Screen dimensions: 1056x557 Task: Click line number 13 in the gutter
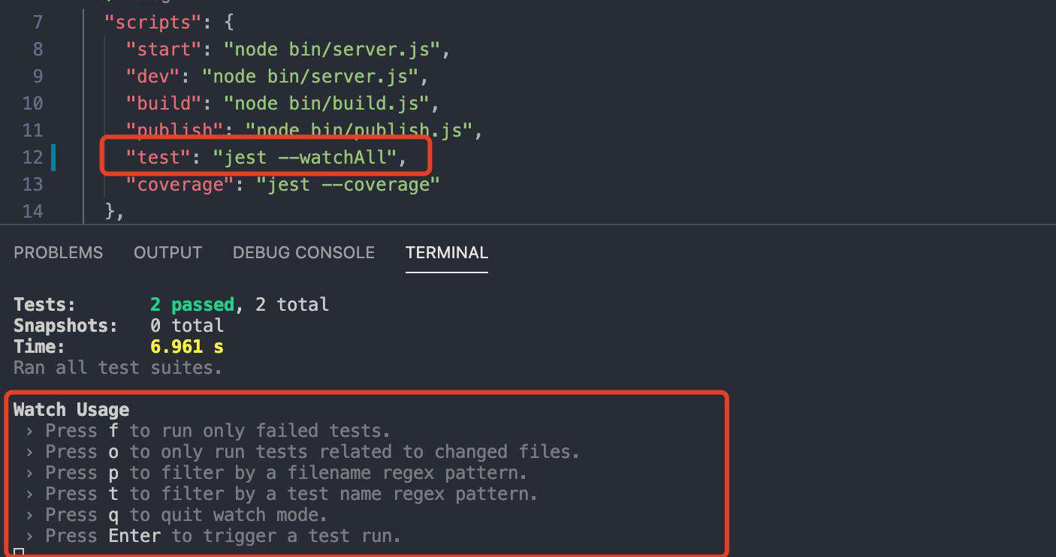coord(32,185)
